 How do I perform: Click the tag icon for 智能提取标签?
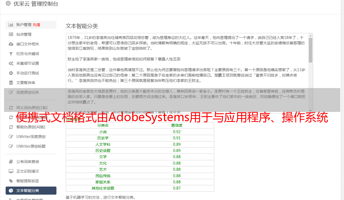11,181
